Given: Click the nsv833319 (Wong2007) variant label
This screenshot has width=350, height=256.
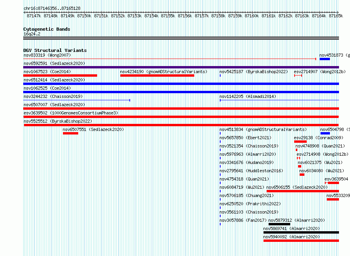Looking at the screenshot, I should [47, 55].
